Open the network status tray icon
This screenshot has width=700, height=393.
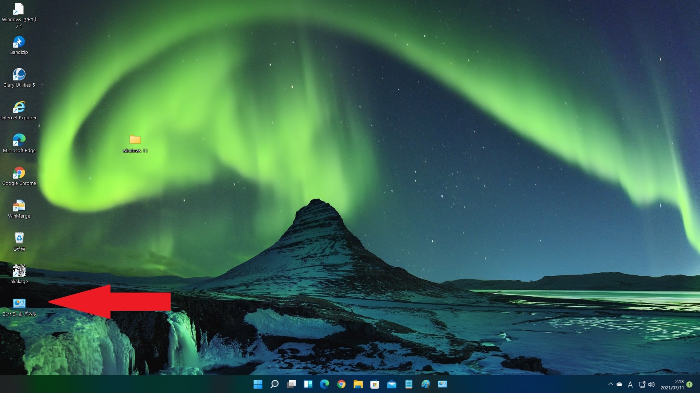[x=642, y=384]
